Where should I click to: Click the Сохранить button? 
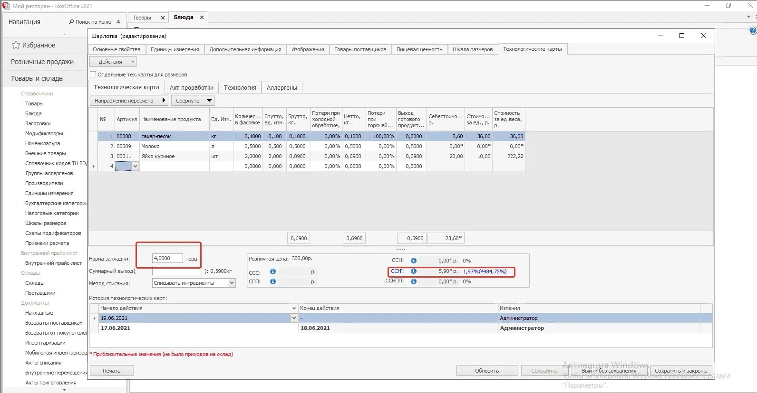[x=544, y=371]
